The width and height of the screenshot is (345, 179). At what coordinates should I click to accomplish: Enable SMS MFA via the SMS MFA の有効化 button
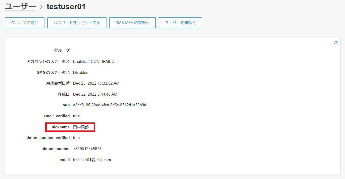pyautogui.click(x=132, y=22)
